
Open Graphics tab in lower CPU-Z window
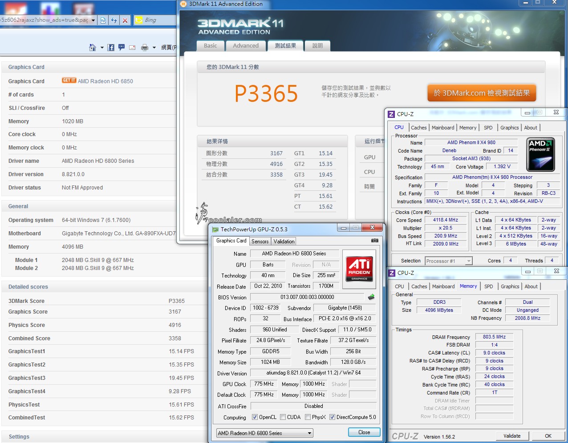pos(510,286)
